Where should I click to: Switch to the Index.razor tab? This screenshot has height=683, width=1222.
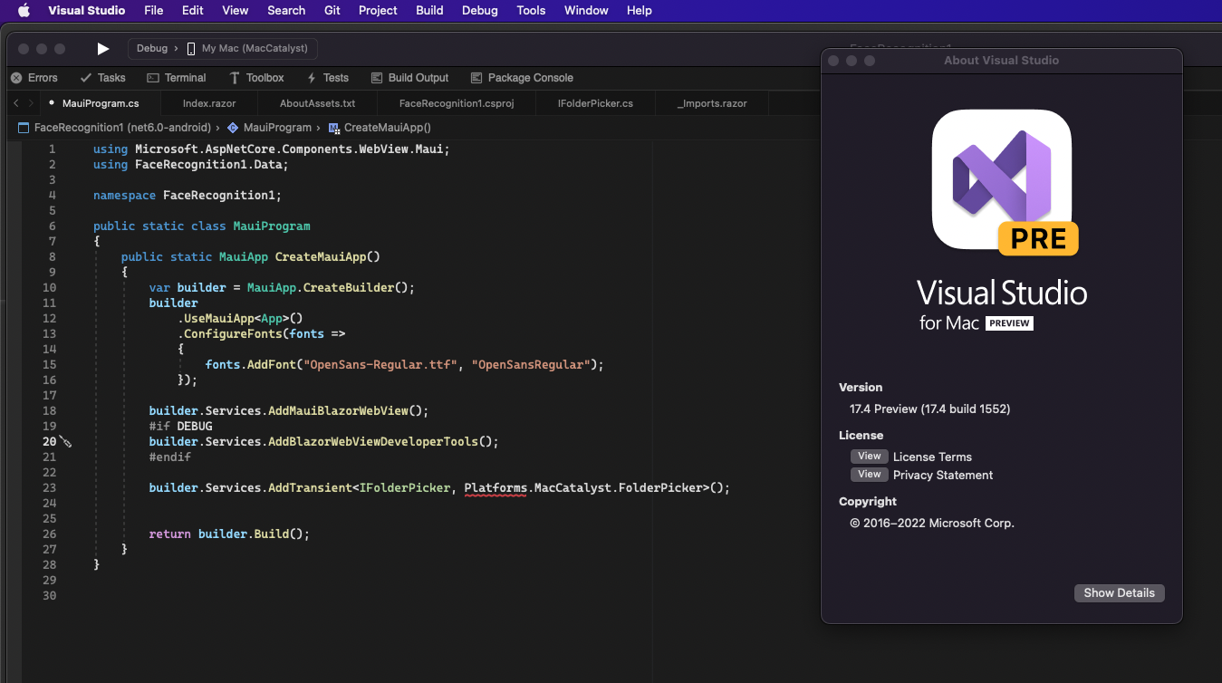coord(209,103)
